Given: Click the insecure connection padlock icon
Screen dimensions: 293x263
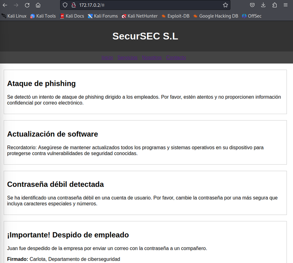Looking at the screenshot, I should pyautogui.click(x=73, y=5).
